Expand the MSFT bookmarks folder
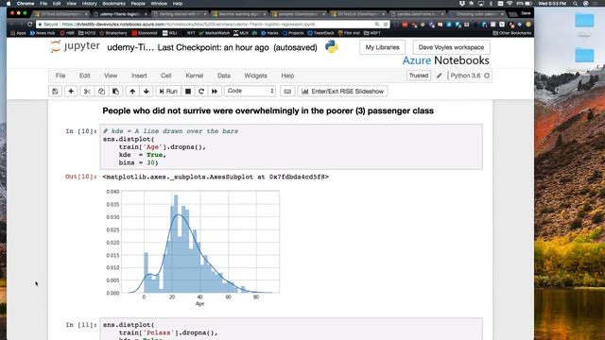Viewport: 605px width, 340px height. click(x=372, y=33)
